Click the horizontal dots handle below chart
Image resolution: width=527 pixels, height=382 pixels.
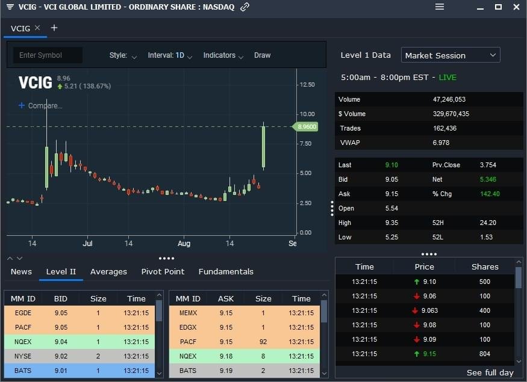[x=166, y=258]
